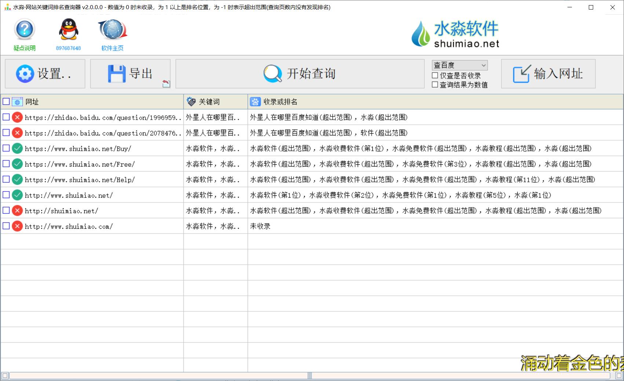This screenshot has height=381, width=624.
Task: Check the row for zhidao question/1996959
Action: coord(6,117)
